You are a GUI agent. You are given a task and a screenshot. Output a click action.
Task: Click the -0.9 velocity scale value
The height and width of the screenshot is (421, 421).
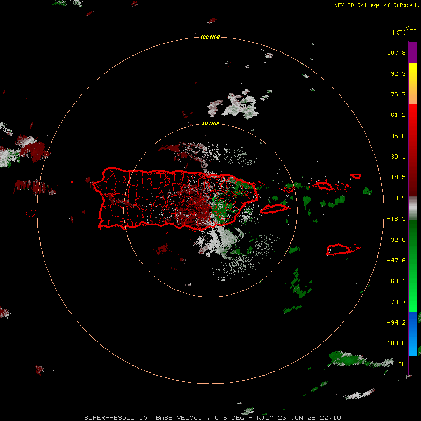pos(398,198)
